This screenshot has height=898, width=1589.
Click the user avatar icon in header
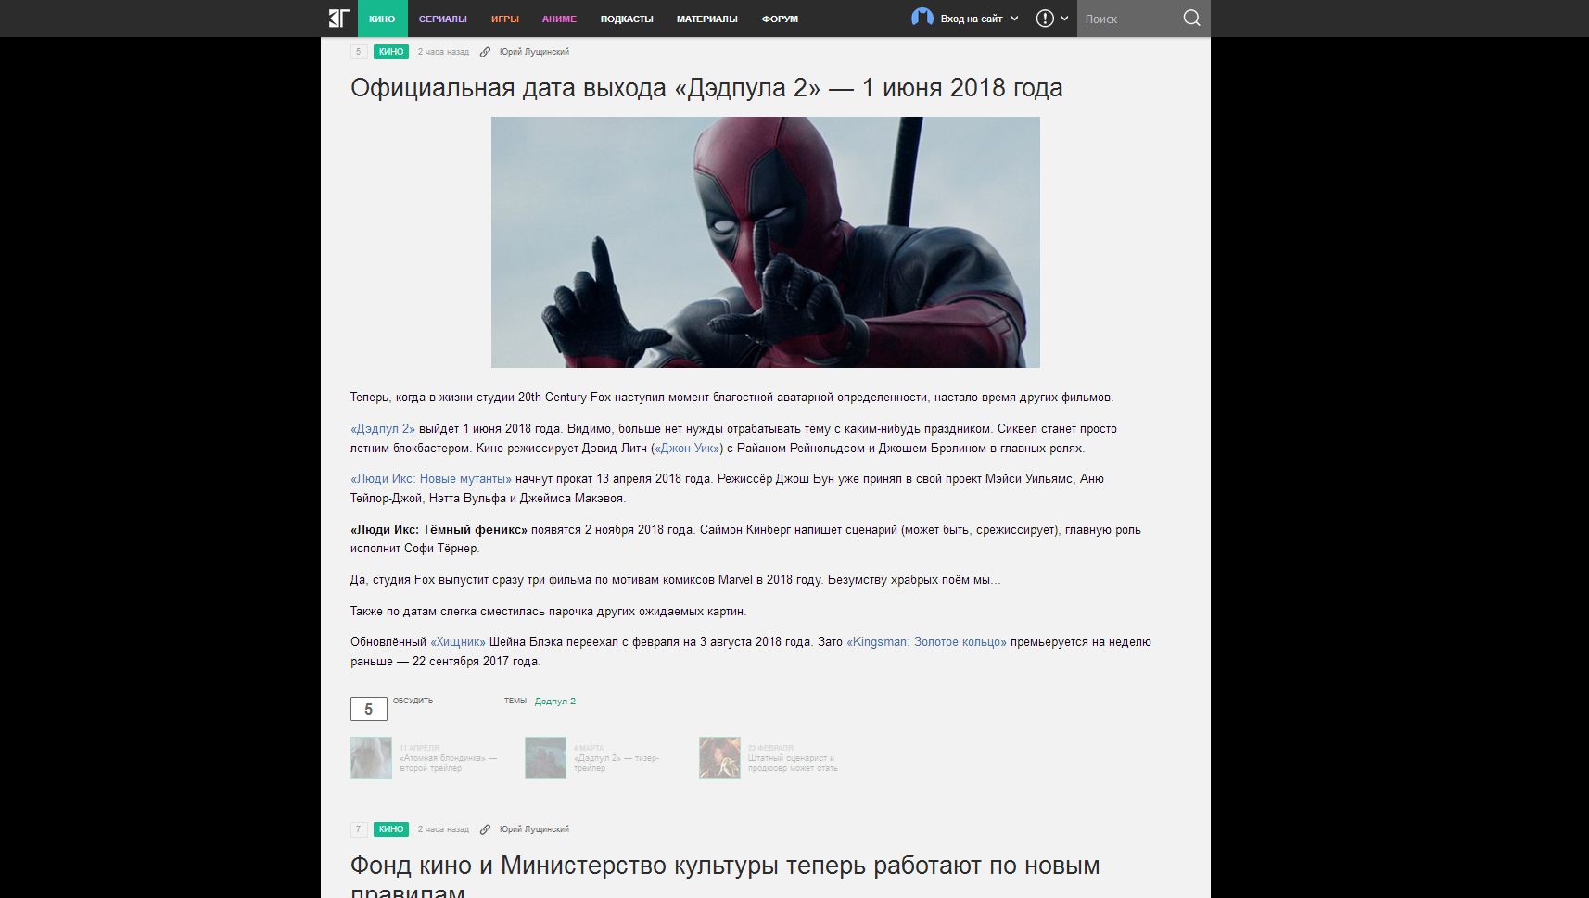[922, 18]
